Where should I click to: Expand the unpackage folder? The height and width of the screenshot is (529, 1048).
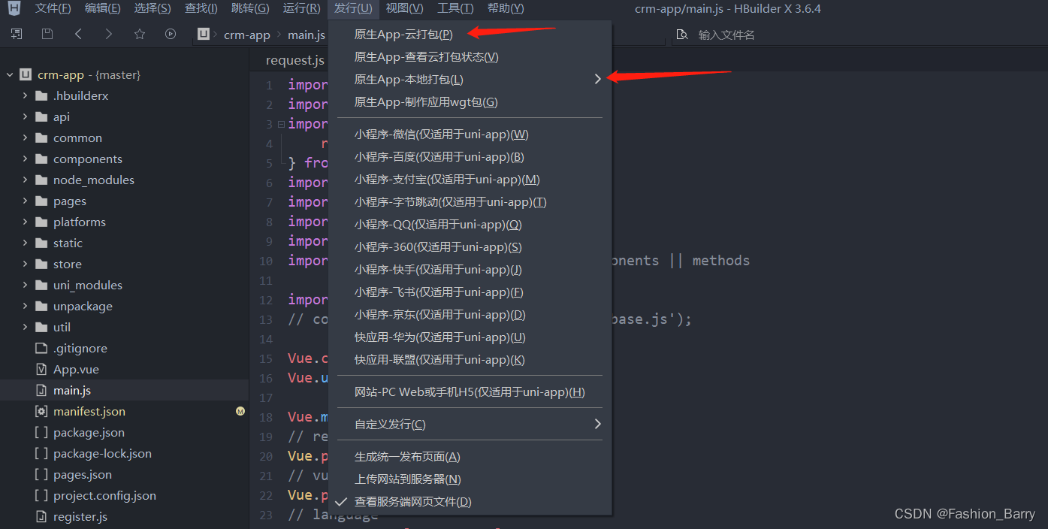[x=25, y=306]
